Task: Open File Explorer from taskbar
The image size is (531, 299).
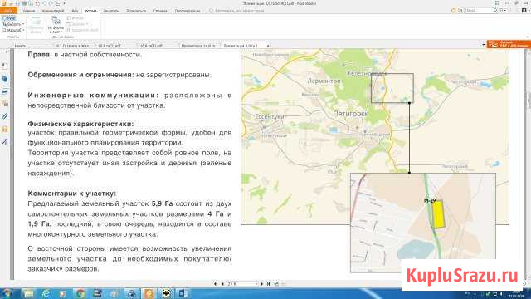Action: point(28,293)
